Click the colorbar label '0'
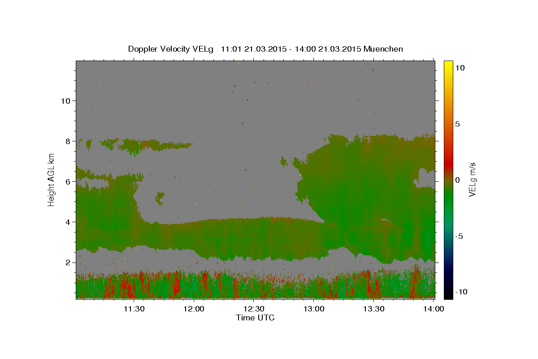Viewport: 538px width, 359px height. tap(457, 180)
